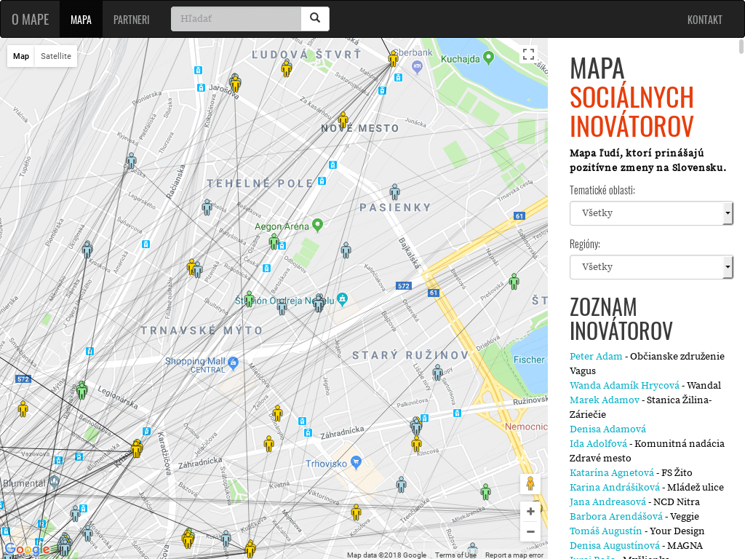This screenshot has width=745, height=559.
Task: Open Karina Andrášiková's profile link
Action: (614, 487)
